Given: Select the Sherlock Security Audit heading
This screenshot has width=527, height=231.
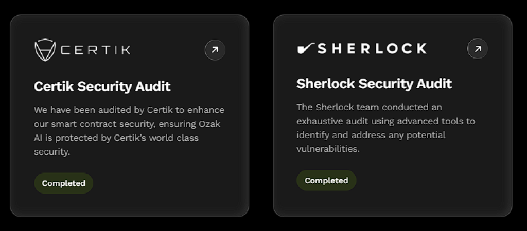Looking at the screenshot, I should pos(374,84).
